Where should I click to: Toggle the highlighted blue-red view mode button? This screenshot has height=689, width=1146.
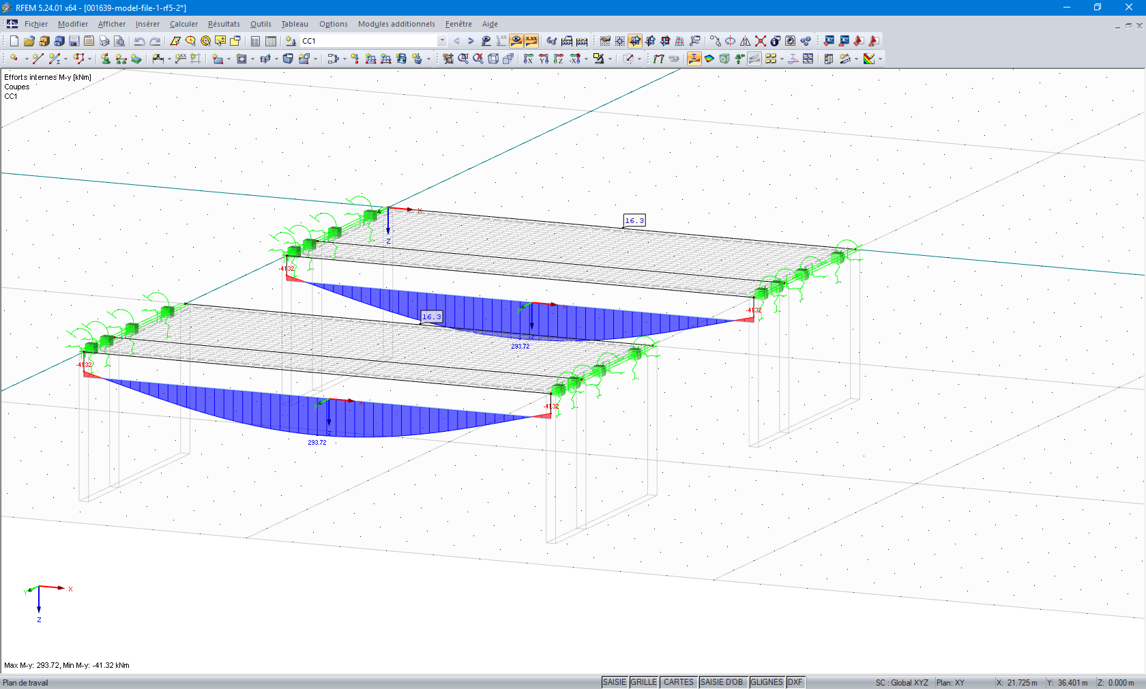pyautogui.click(x=635, y=41)
